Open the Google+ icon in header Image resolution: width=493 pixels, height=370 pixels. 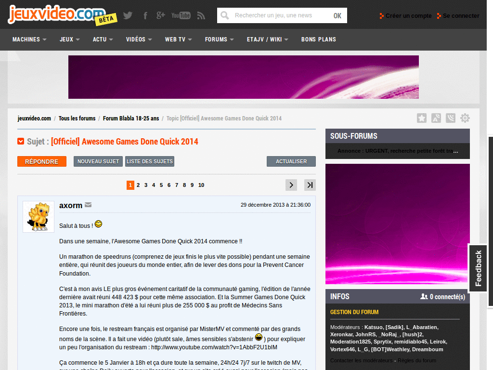161,15
